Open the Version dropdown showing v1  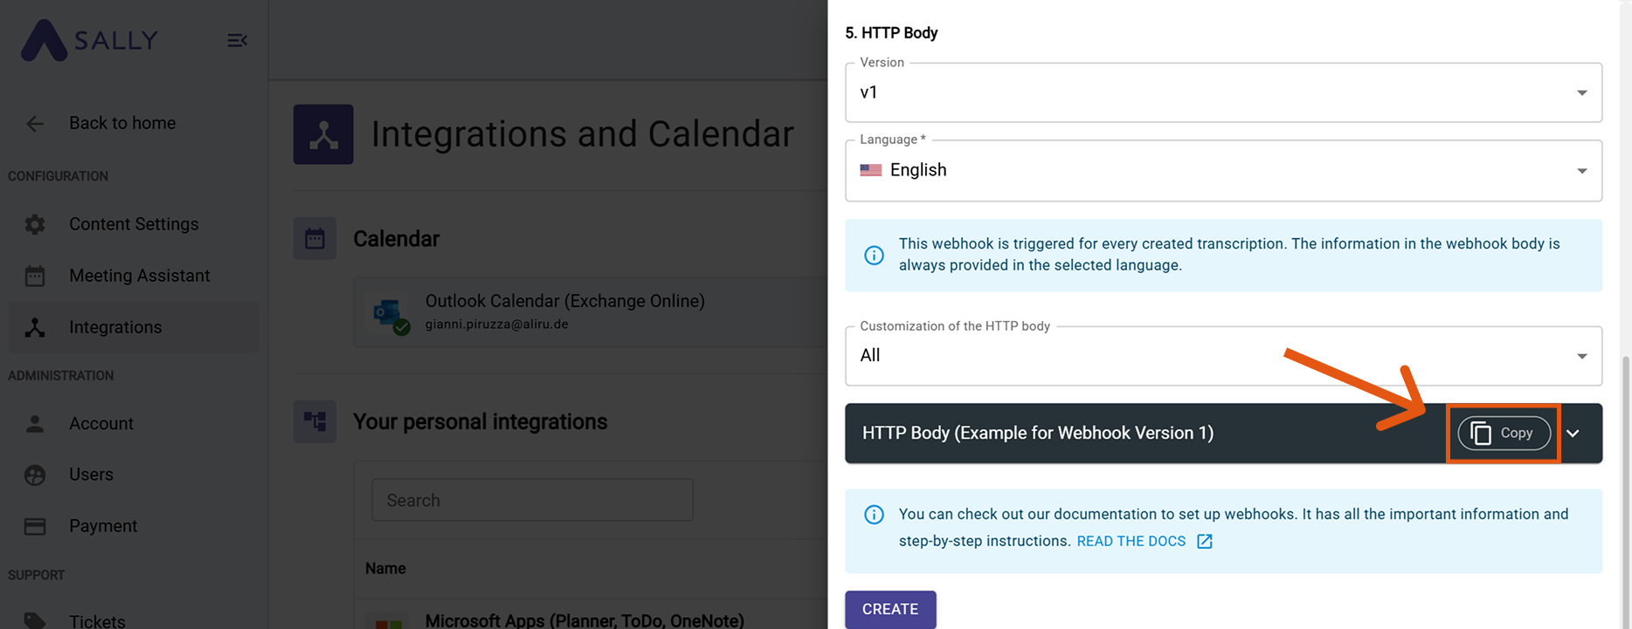(x=1222, y=92)
